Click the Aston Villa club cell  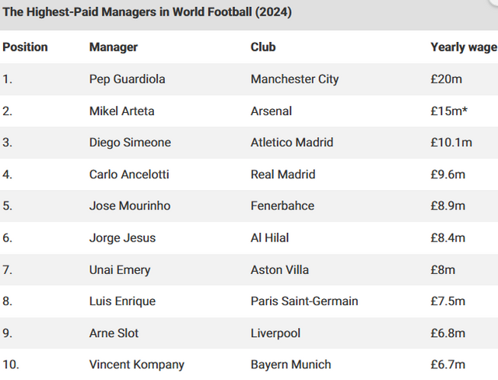tap(279, 269)
